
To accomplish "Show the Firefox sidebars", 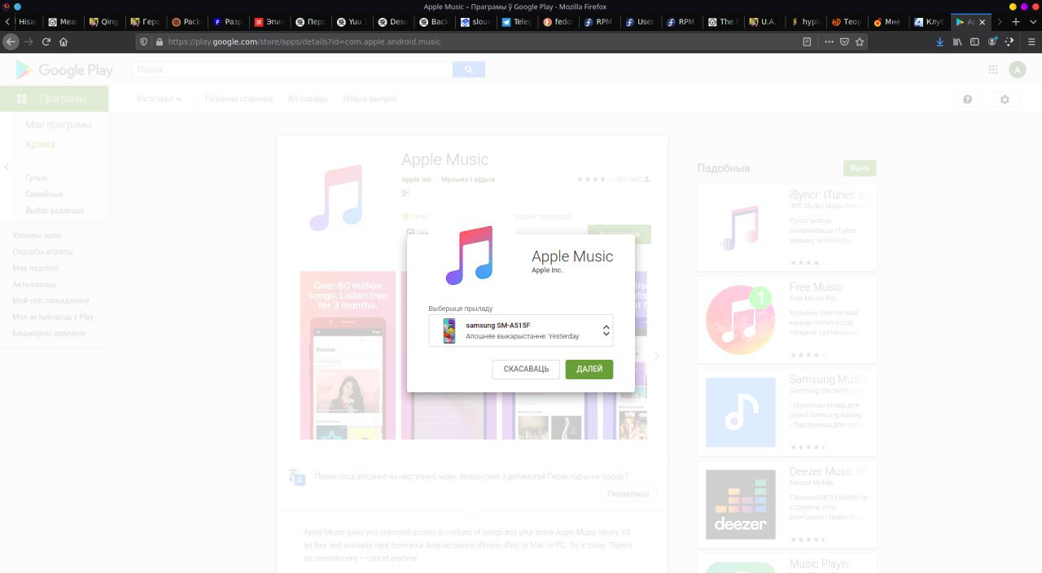I will coord(974,42).
